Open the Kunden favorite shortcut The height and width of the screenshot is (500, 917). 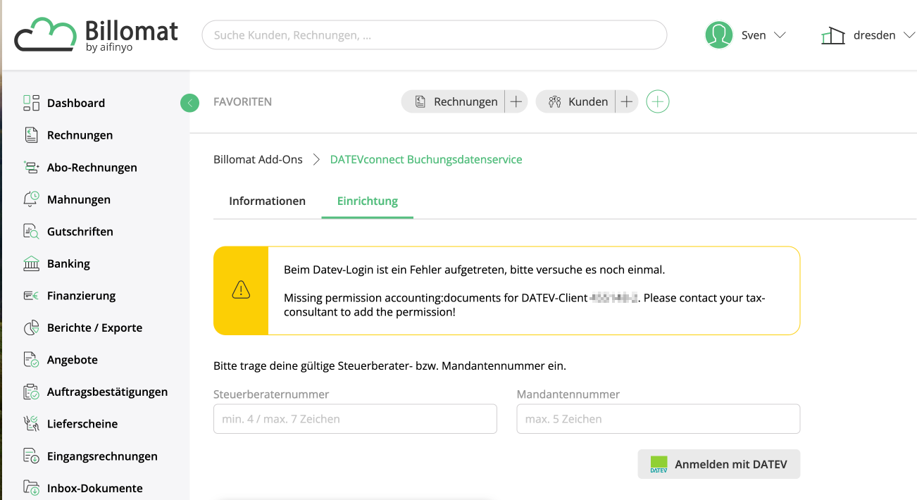click(x=576, y=102)
